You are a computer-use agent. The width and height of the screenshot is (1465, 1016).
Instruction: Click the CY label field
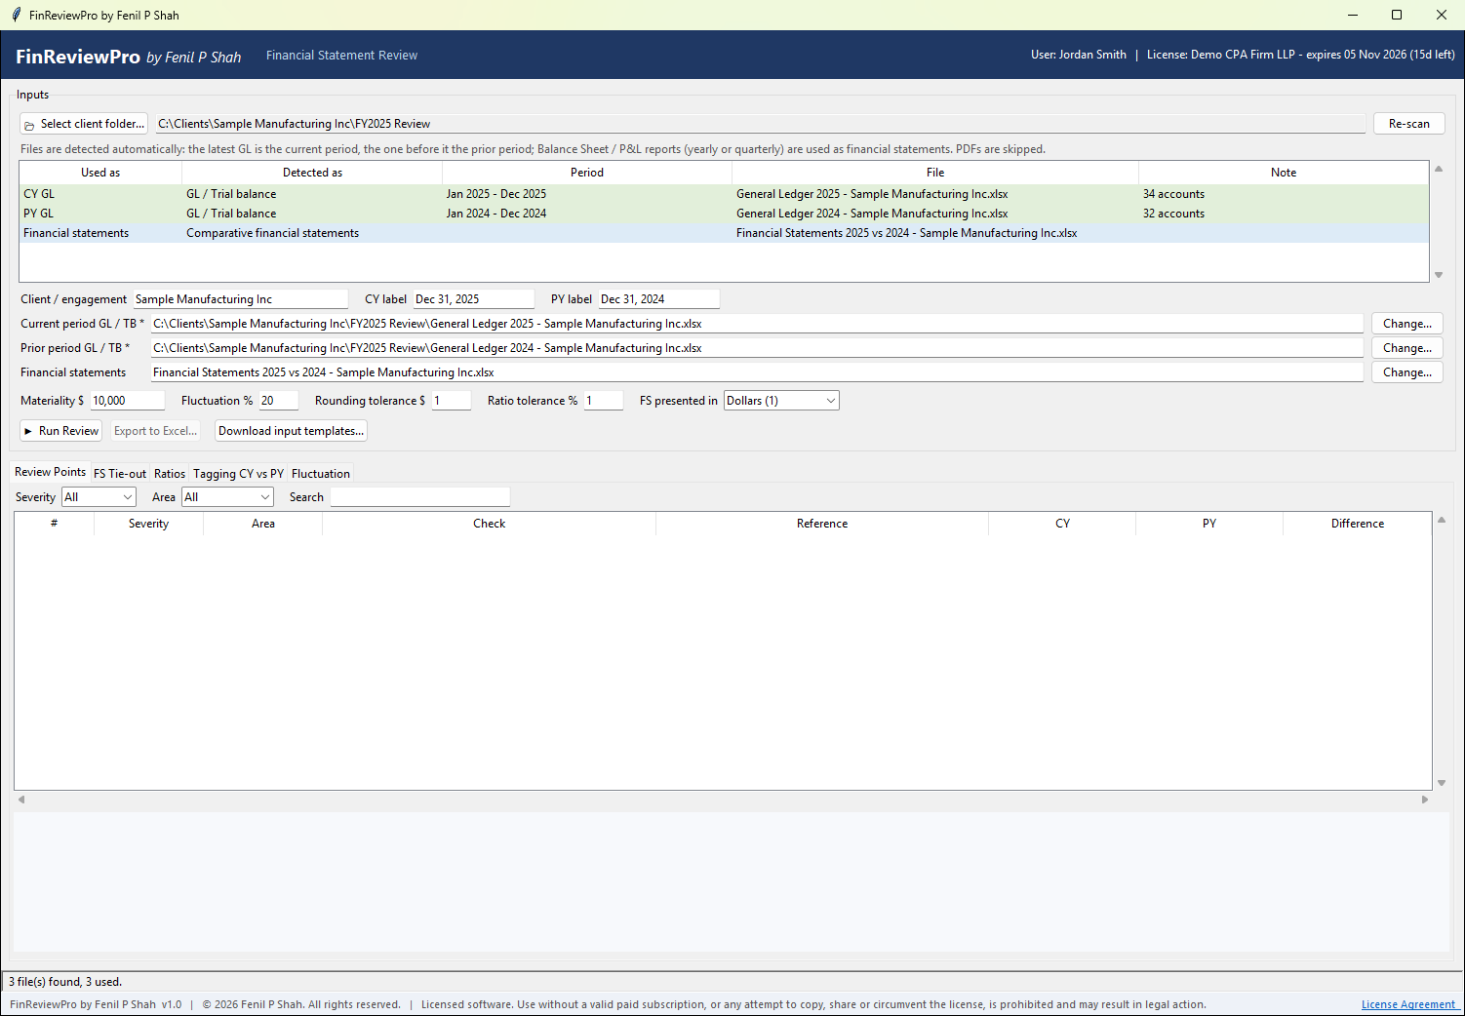coord(474,299)
